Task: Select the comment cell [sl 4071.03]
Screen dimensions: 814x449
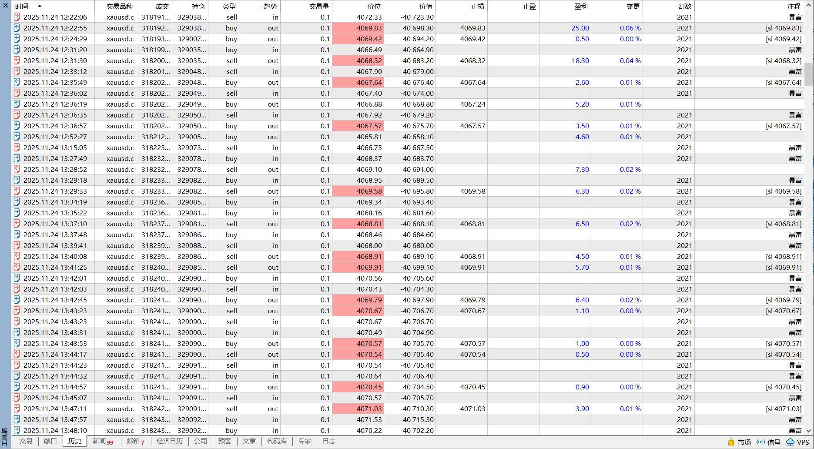Action: click(783, 409)
